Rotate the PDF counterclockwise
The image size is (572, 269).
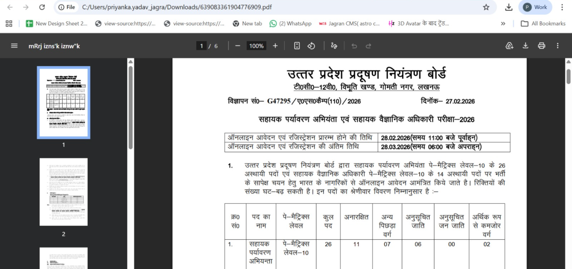(311, 46)
